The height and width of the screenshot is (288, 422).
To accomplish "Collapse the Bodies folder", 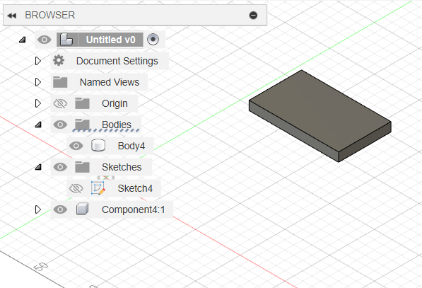I will coord(38,125).
